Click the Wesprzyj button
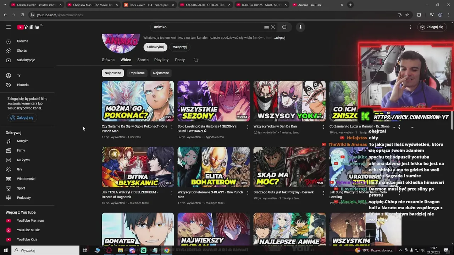 point(180,47)
